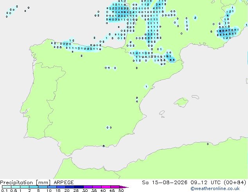Select the 25–30 mm navy legend swatch
The height and width of the screenshot is (192, 248).
[x=79, y=187]
